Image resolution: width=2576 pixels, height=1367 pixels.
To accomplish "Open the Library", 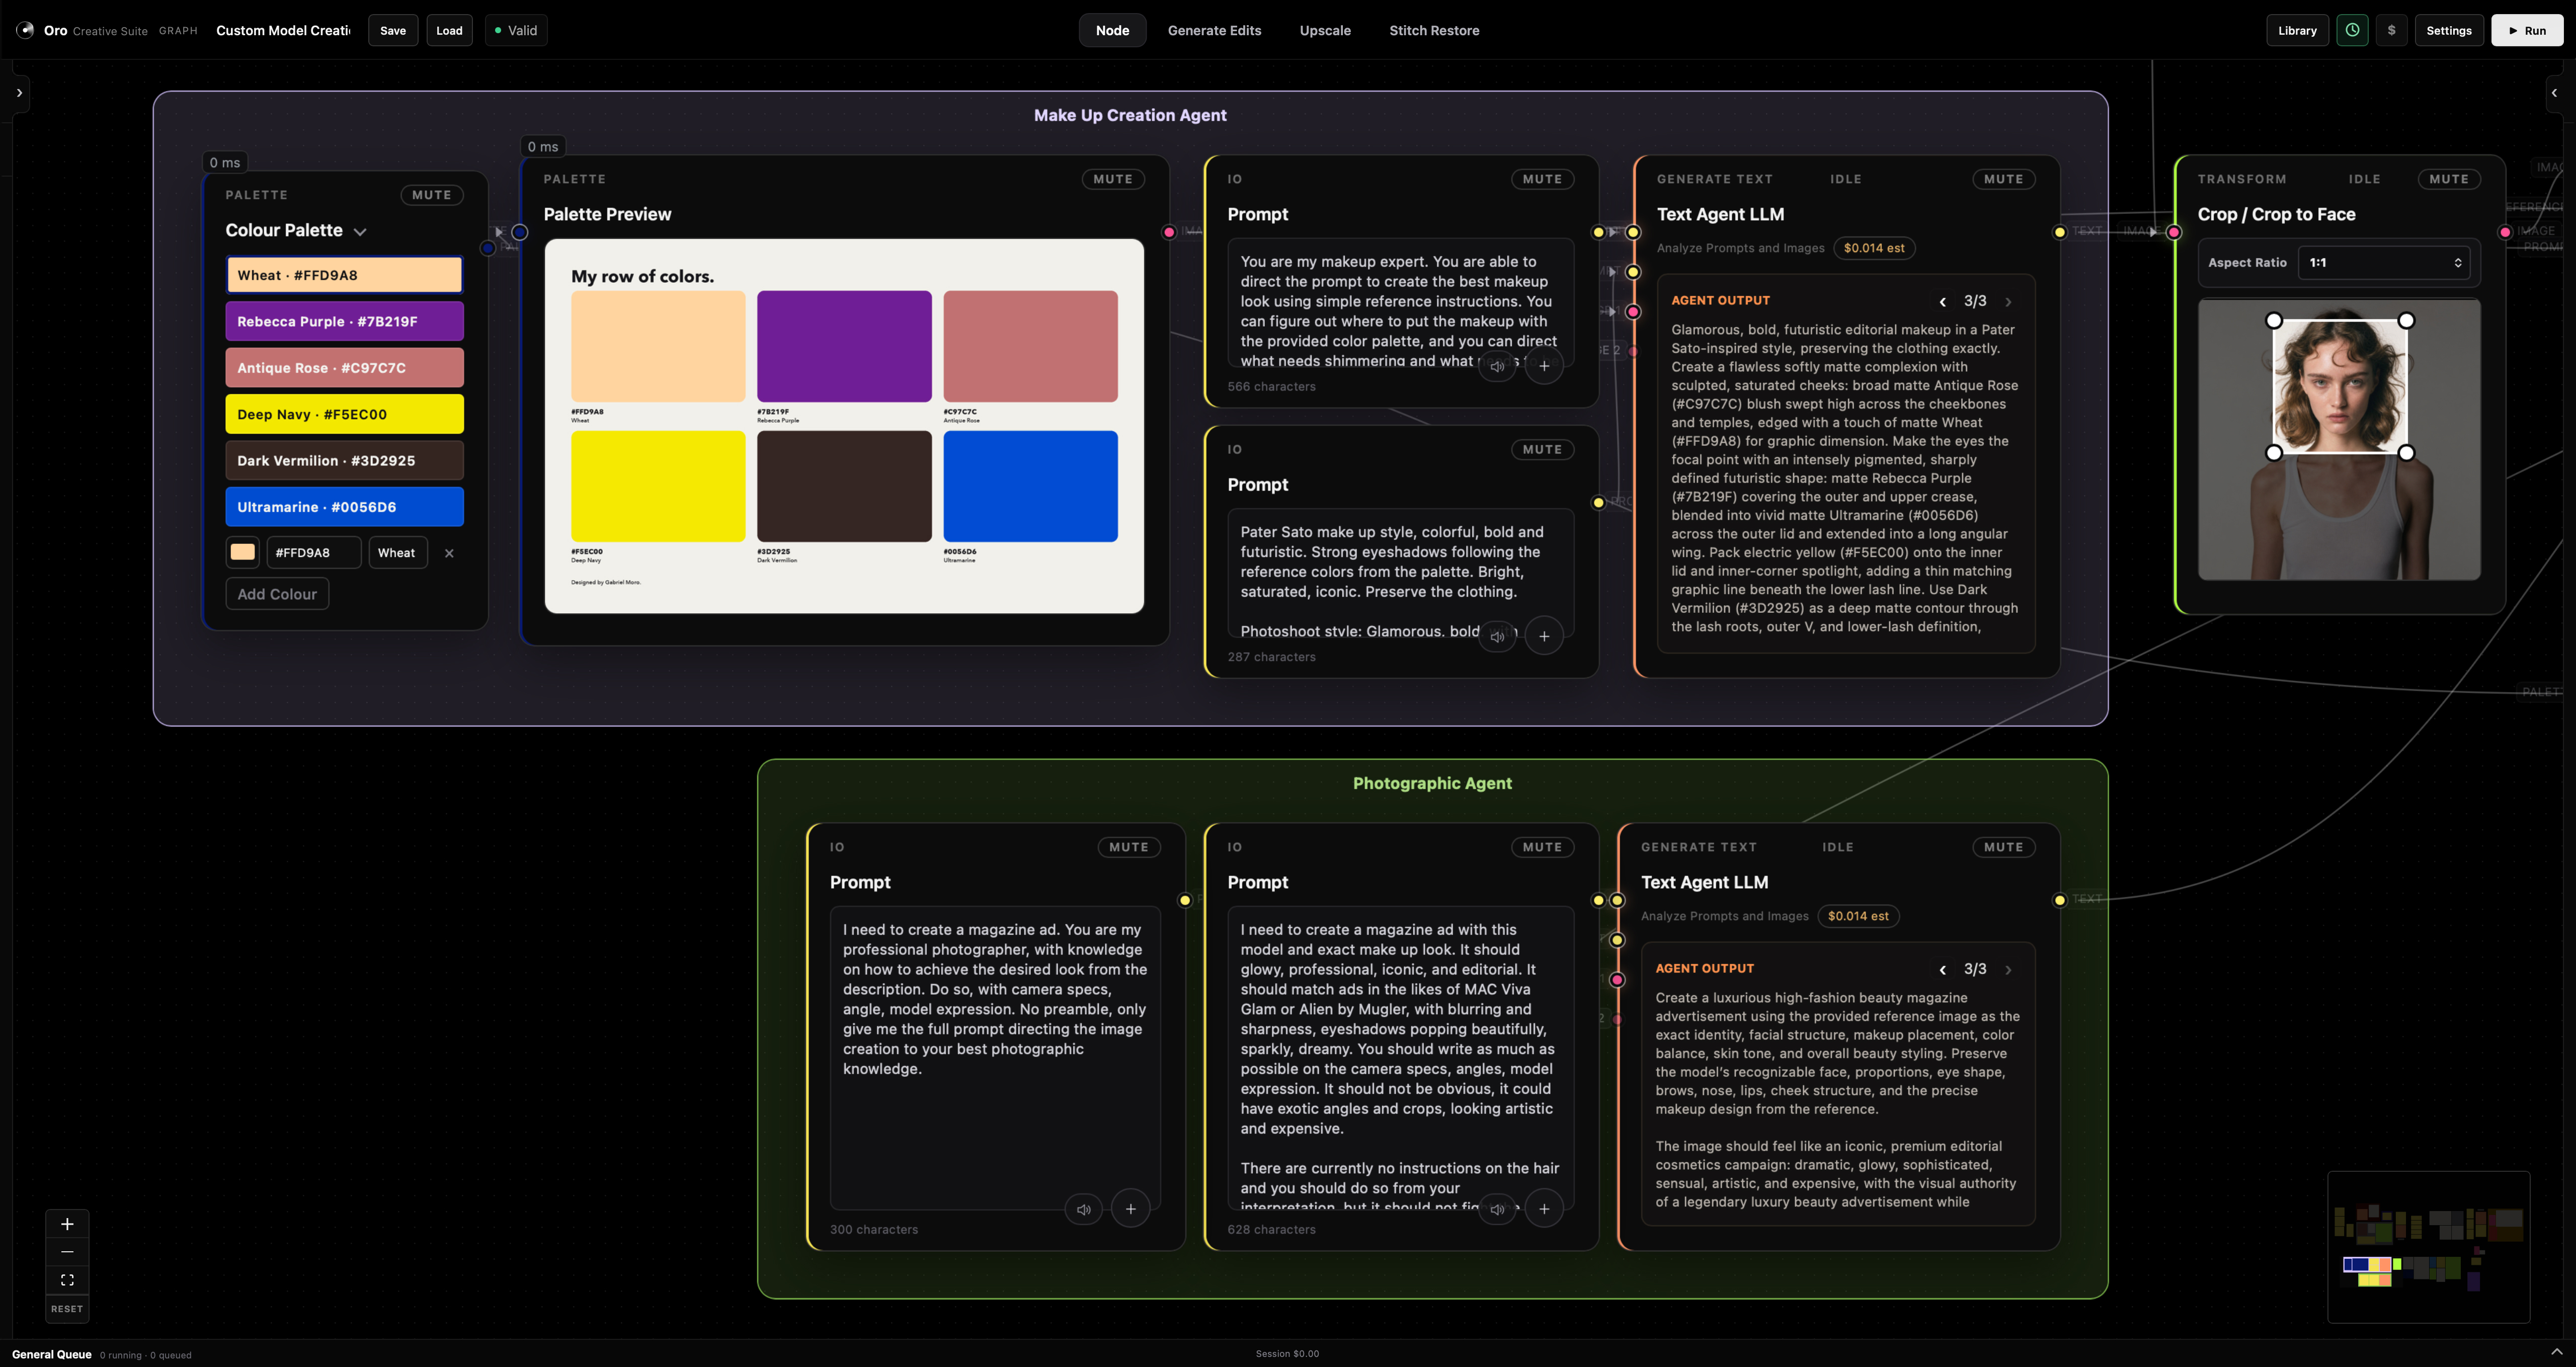I will tap(2297, 30).
